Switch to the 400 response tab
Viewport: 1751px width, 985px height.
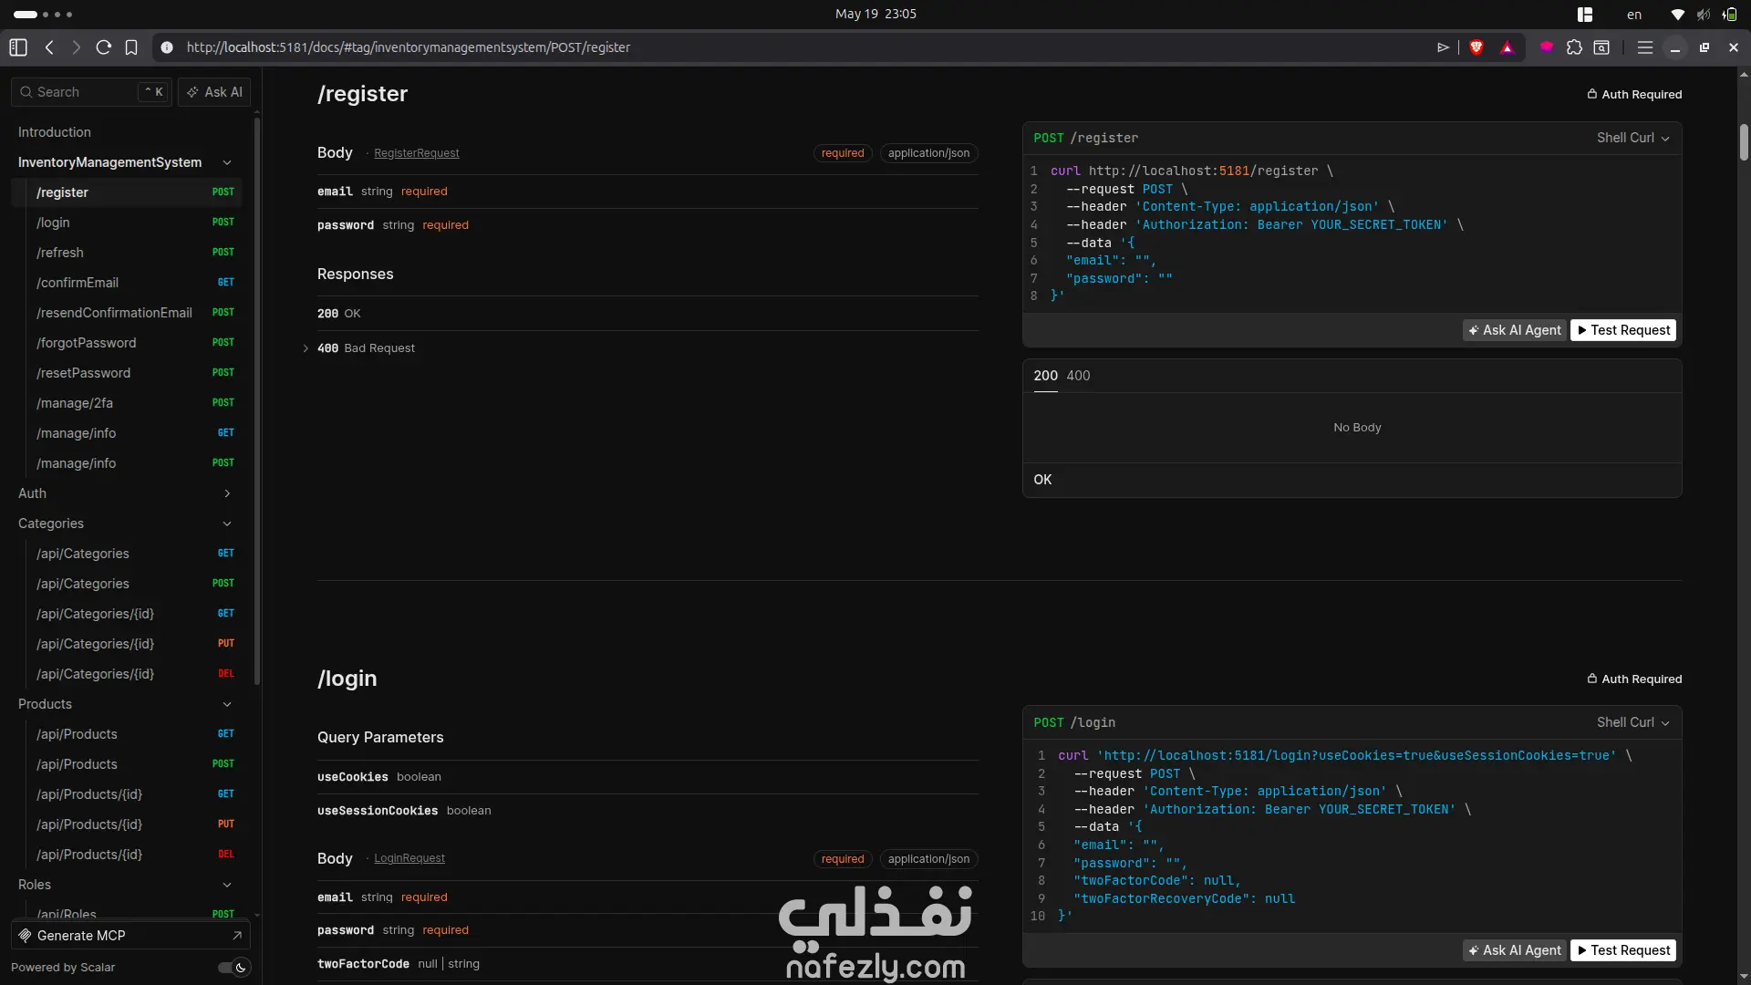(1078, 376)
